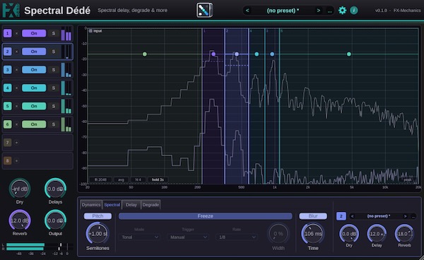Remove band 3 with its x icon
Image resolution: width=424 pixels, height=260 pixels.
(x=16, y=70)
